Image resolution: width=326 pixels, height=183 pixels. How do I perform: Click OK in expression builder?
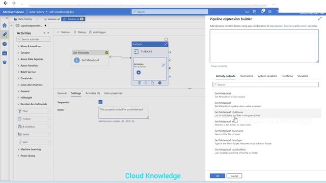coord(218,176)
